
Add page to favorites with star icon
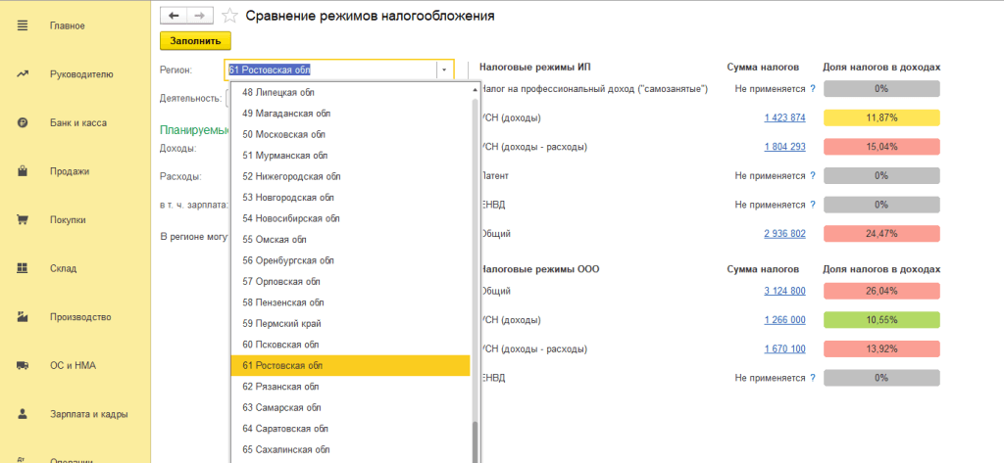click(x=229, y=16)
